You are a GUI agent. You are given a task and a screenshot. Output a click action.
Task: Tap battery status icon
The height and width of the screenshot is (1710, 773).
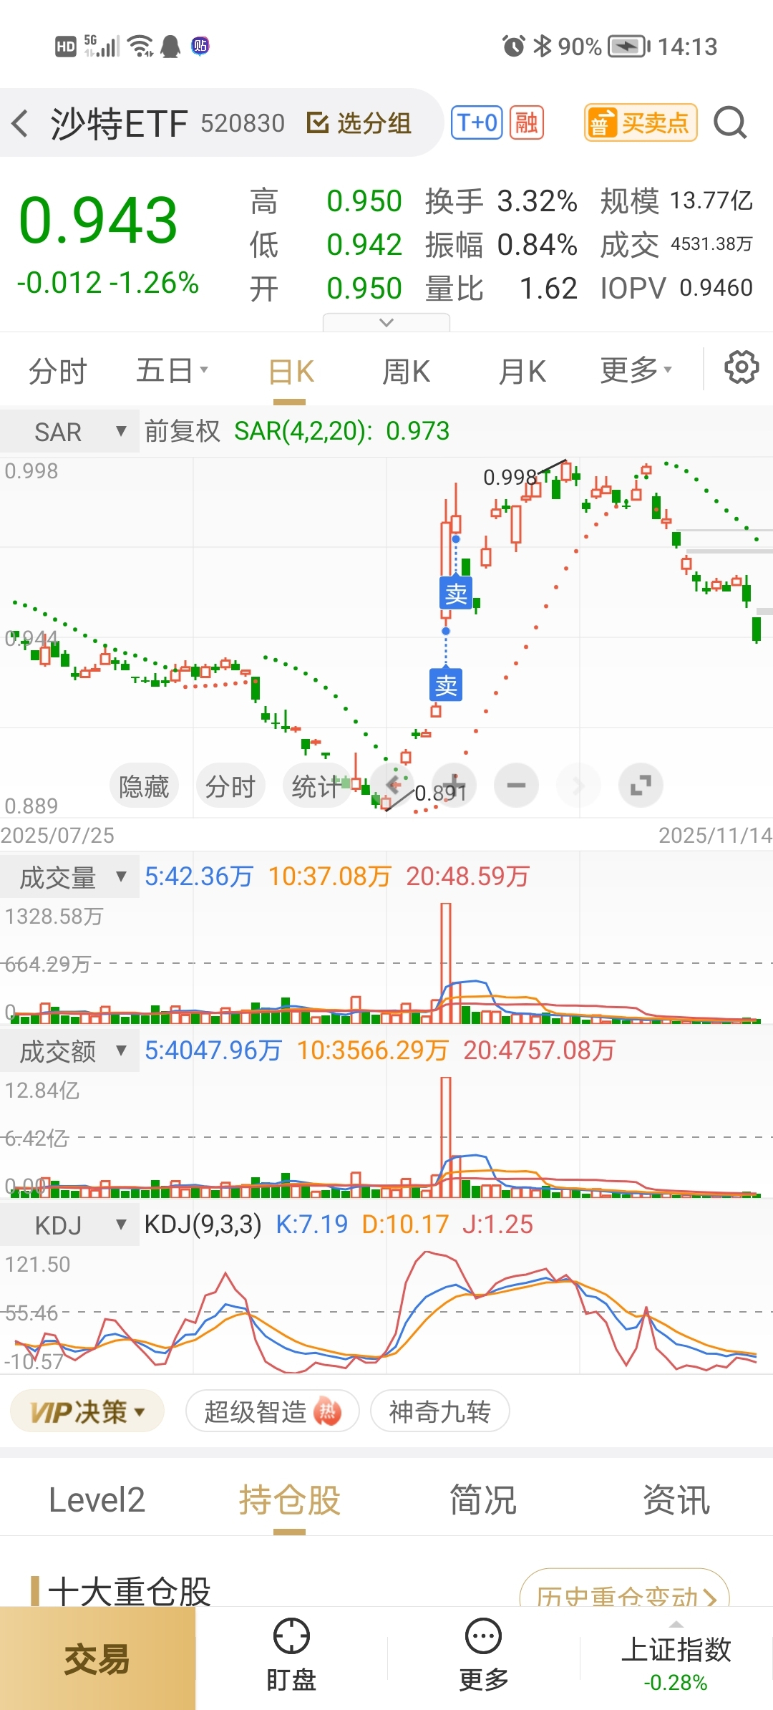click(628, 47)
